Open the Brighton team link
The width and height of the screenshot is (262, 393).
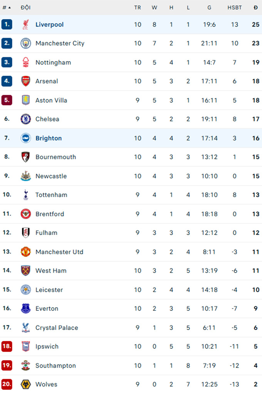click(49, 138)
